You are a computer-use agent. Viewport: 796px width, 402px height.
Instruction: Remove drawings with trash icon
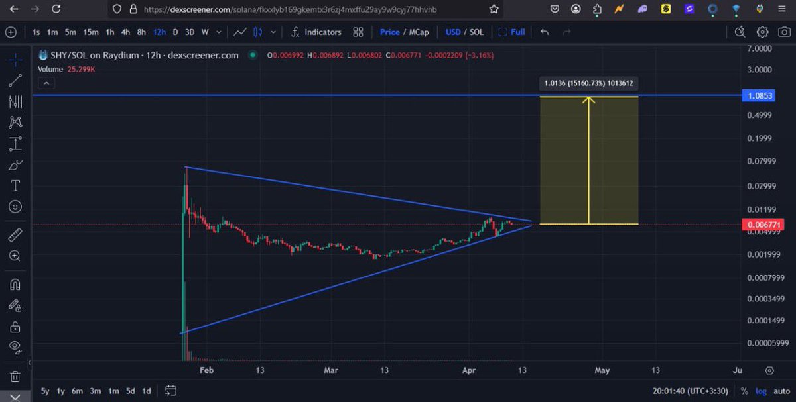pyautogui.click(x=15, y=376)
